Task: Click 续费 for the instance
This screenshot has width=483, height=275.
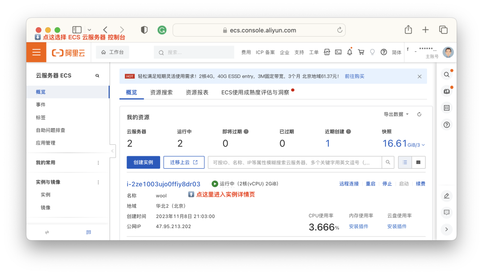Action: coord(420,184)
